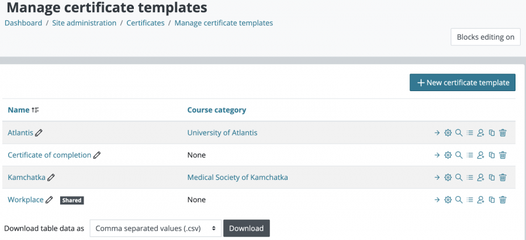Viewport: 526px width, 240px height.
Task: Delete the Kamchatka template
Action: point(503,178)
